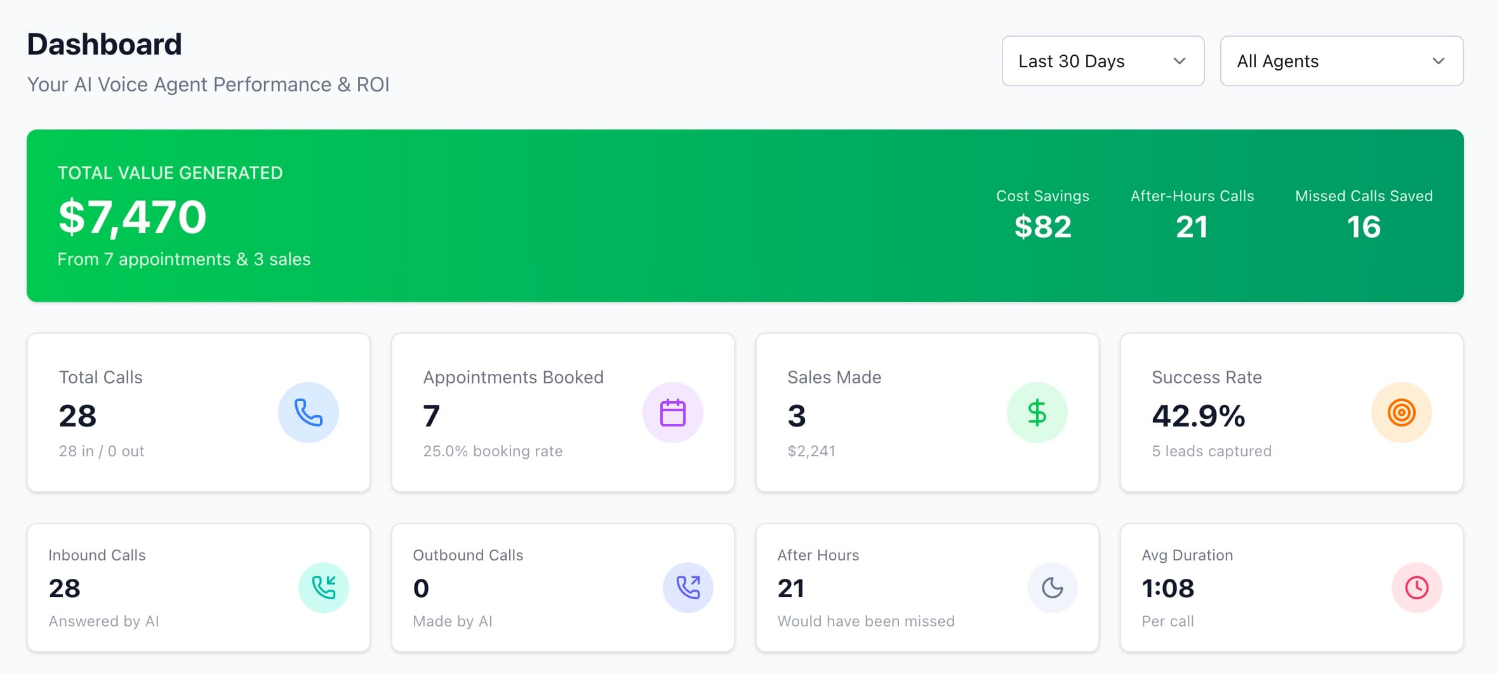Viewport: 1497px width, 674px height.
Task: Open the Dashboard heading
Action: click(x=104, y=43)
